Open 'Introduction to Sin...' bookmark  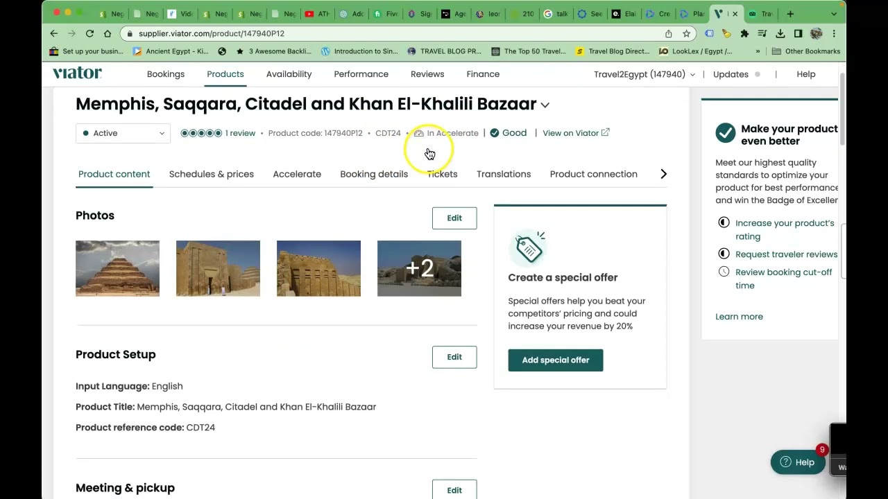359,51
